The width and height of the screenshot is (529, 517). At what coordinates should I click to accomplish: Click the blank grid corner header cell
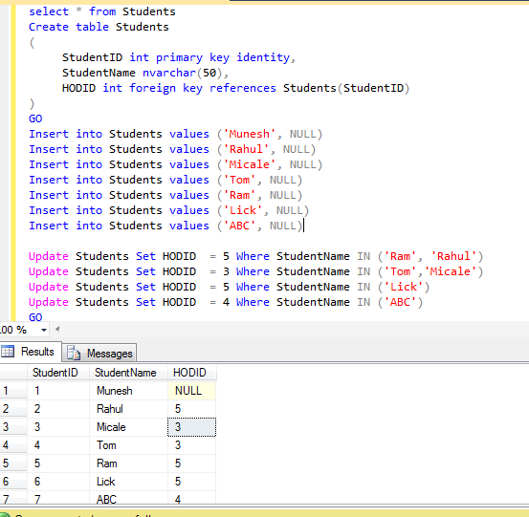[x=13, y=373]
